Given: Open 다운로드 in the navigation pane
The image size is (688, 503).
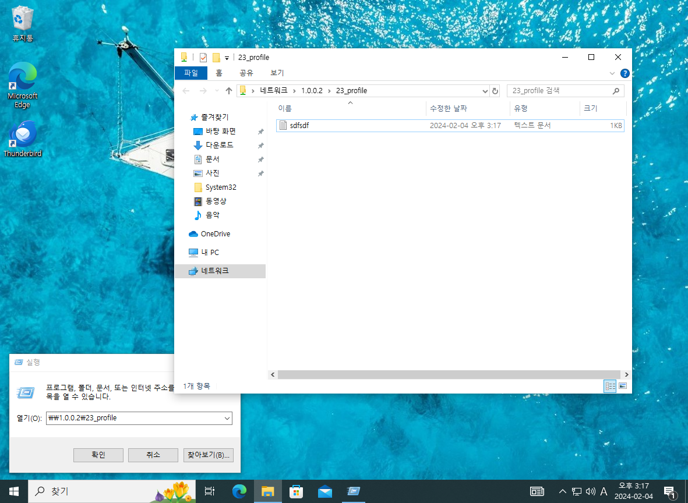Looking at the screenshot, I should [x=220, y=145].
